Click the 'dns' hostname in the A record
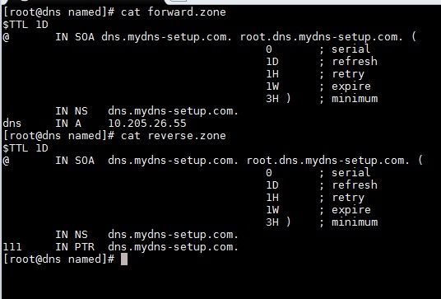The image size is (441, 299). pyautogui.click(x=12, y=124)
